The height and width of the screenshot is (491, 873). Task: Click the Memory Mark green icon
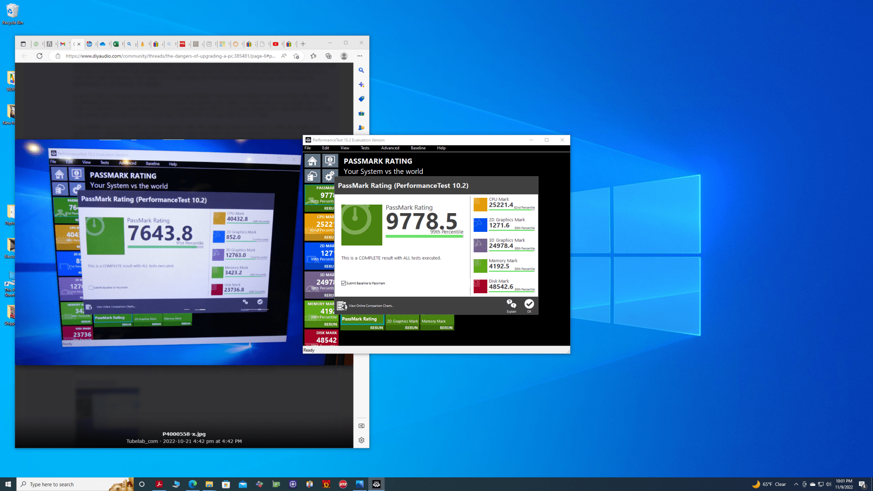pyautogui.click(x=480, y=266)
